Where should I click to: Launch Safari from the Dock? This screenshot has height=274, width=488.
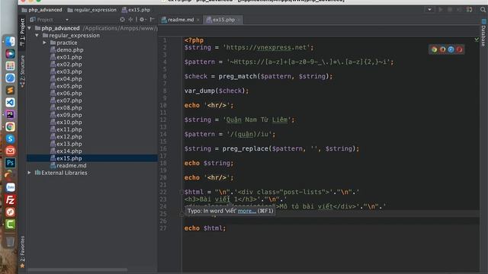point(10,78)
